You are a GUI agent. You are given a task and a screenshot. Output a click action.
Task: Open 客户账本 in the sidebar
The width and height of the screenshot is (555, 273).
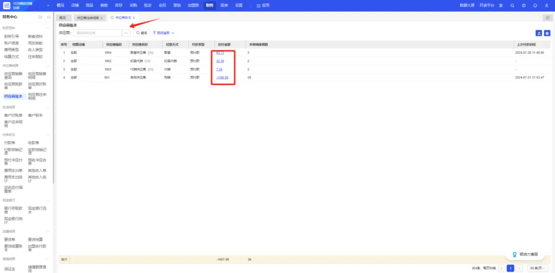click(x=35, y=115)
